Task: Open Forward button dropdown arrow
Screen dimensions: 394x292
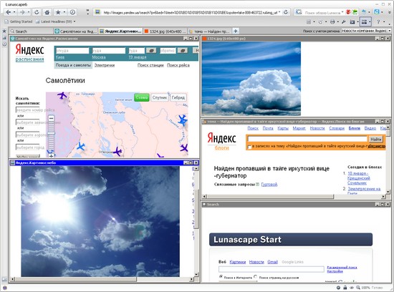Action: pos(29,12)
